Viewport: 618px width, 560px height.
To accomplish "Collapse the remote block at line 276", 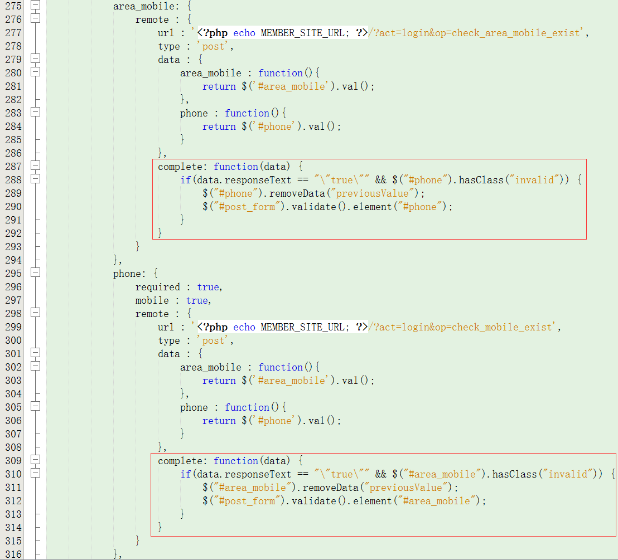I will [36, 20].
